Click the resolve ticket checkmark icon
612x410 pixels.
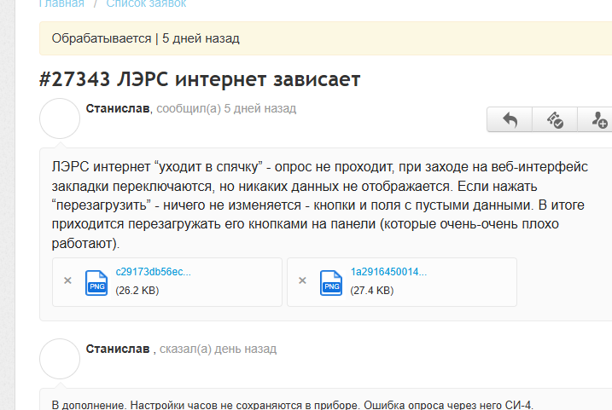pyautogui.click(x=555, y=120)
